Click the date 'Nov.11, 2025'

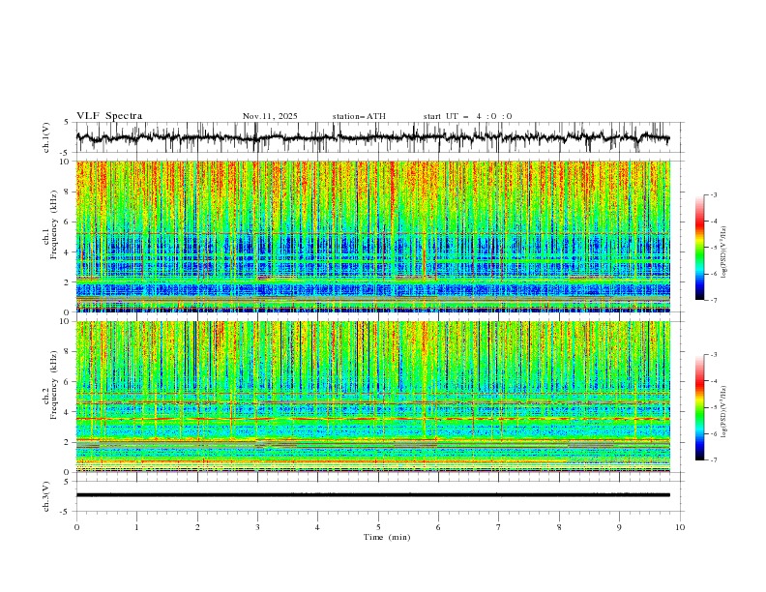click(270, 116)
